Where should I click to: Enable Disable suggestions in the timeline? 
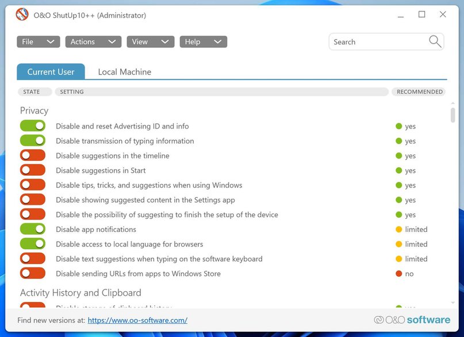click(33, 156)
